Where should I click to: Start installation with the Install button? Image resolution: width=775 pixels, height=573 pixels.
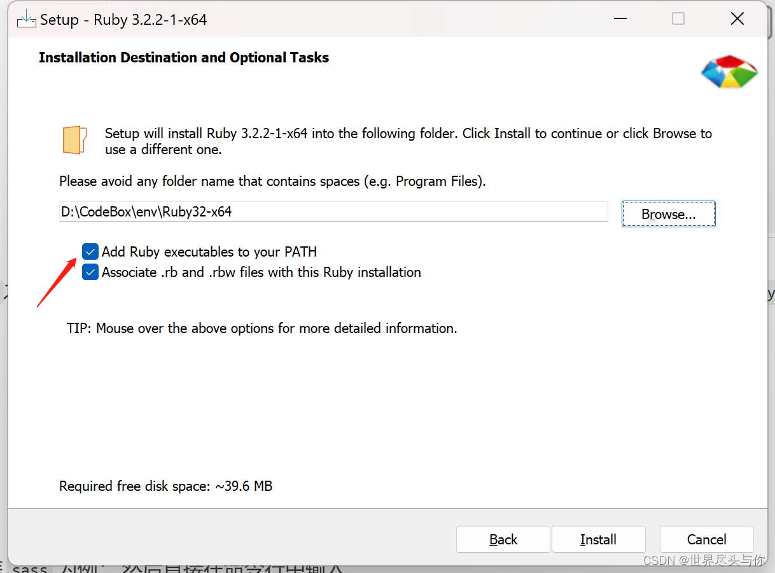(x=598, y=539)
